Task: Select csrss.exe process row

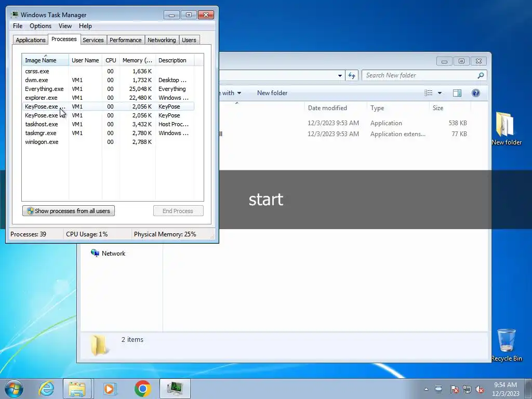Action: click(x=108, y=71)
